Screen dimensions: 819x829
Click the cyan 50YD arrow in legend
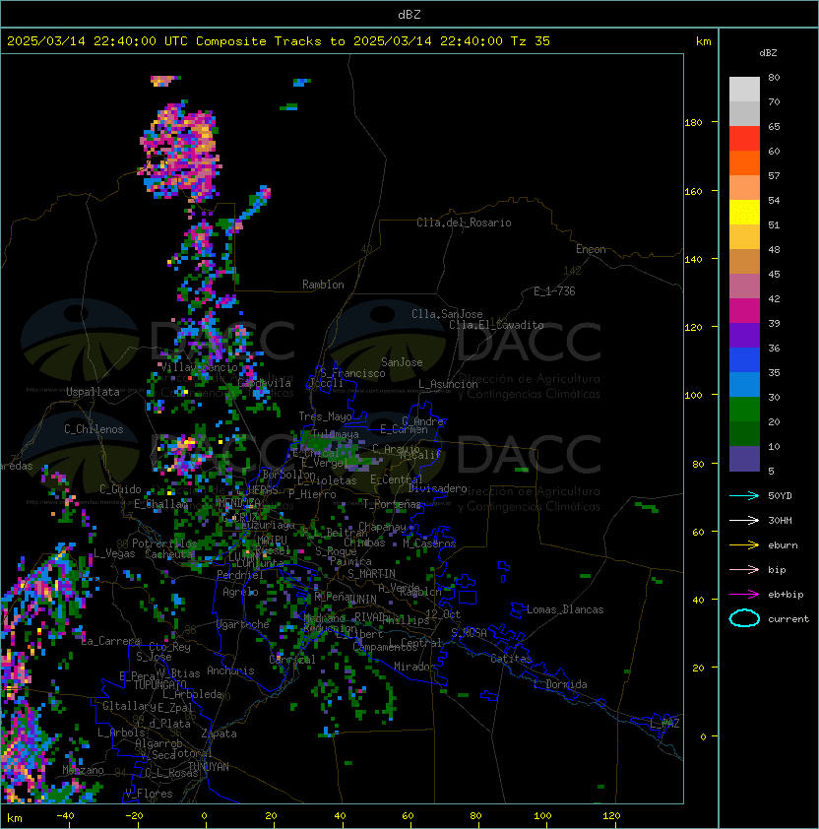tap(744, 495)
